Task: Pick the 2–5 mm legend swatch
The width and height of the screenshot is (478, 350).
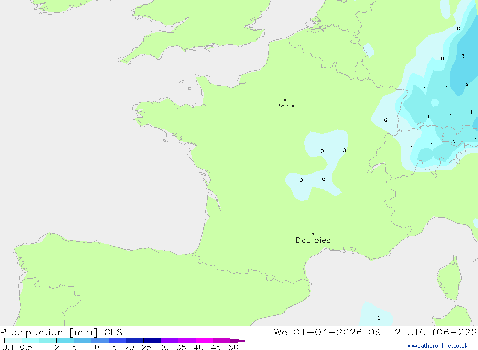Action: point(65,340)
